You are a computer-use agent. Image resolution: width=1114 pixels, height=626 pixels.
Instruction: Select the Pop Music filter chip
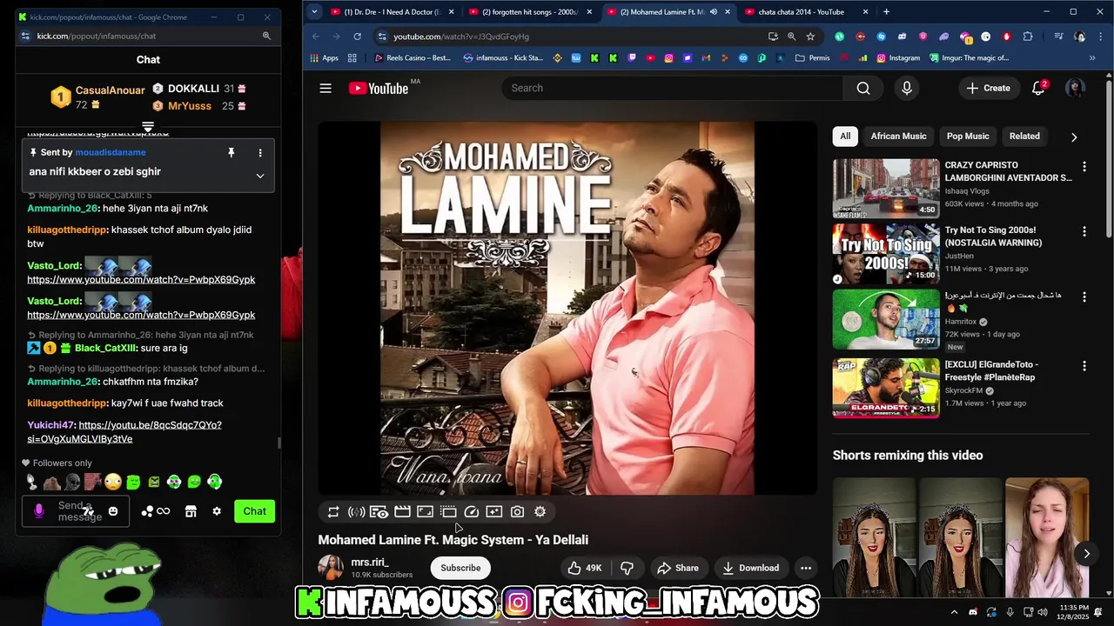point(968,137)
